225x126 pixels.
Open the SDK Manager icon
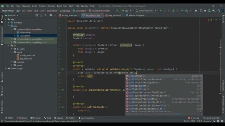coord(213,10)
